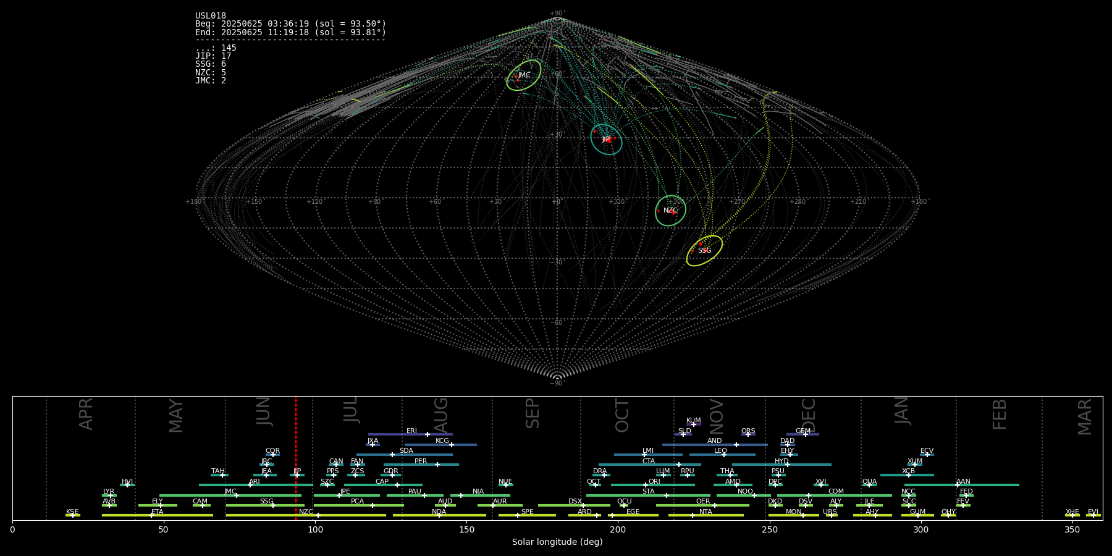Select the teal ellipse around the JIP radiant
The image size is (1112, 556).
tap(606, 140)
